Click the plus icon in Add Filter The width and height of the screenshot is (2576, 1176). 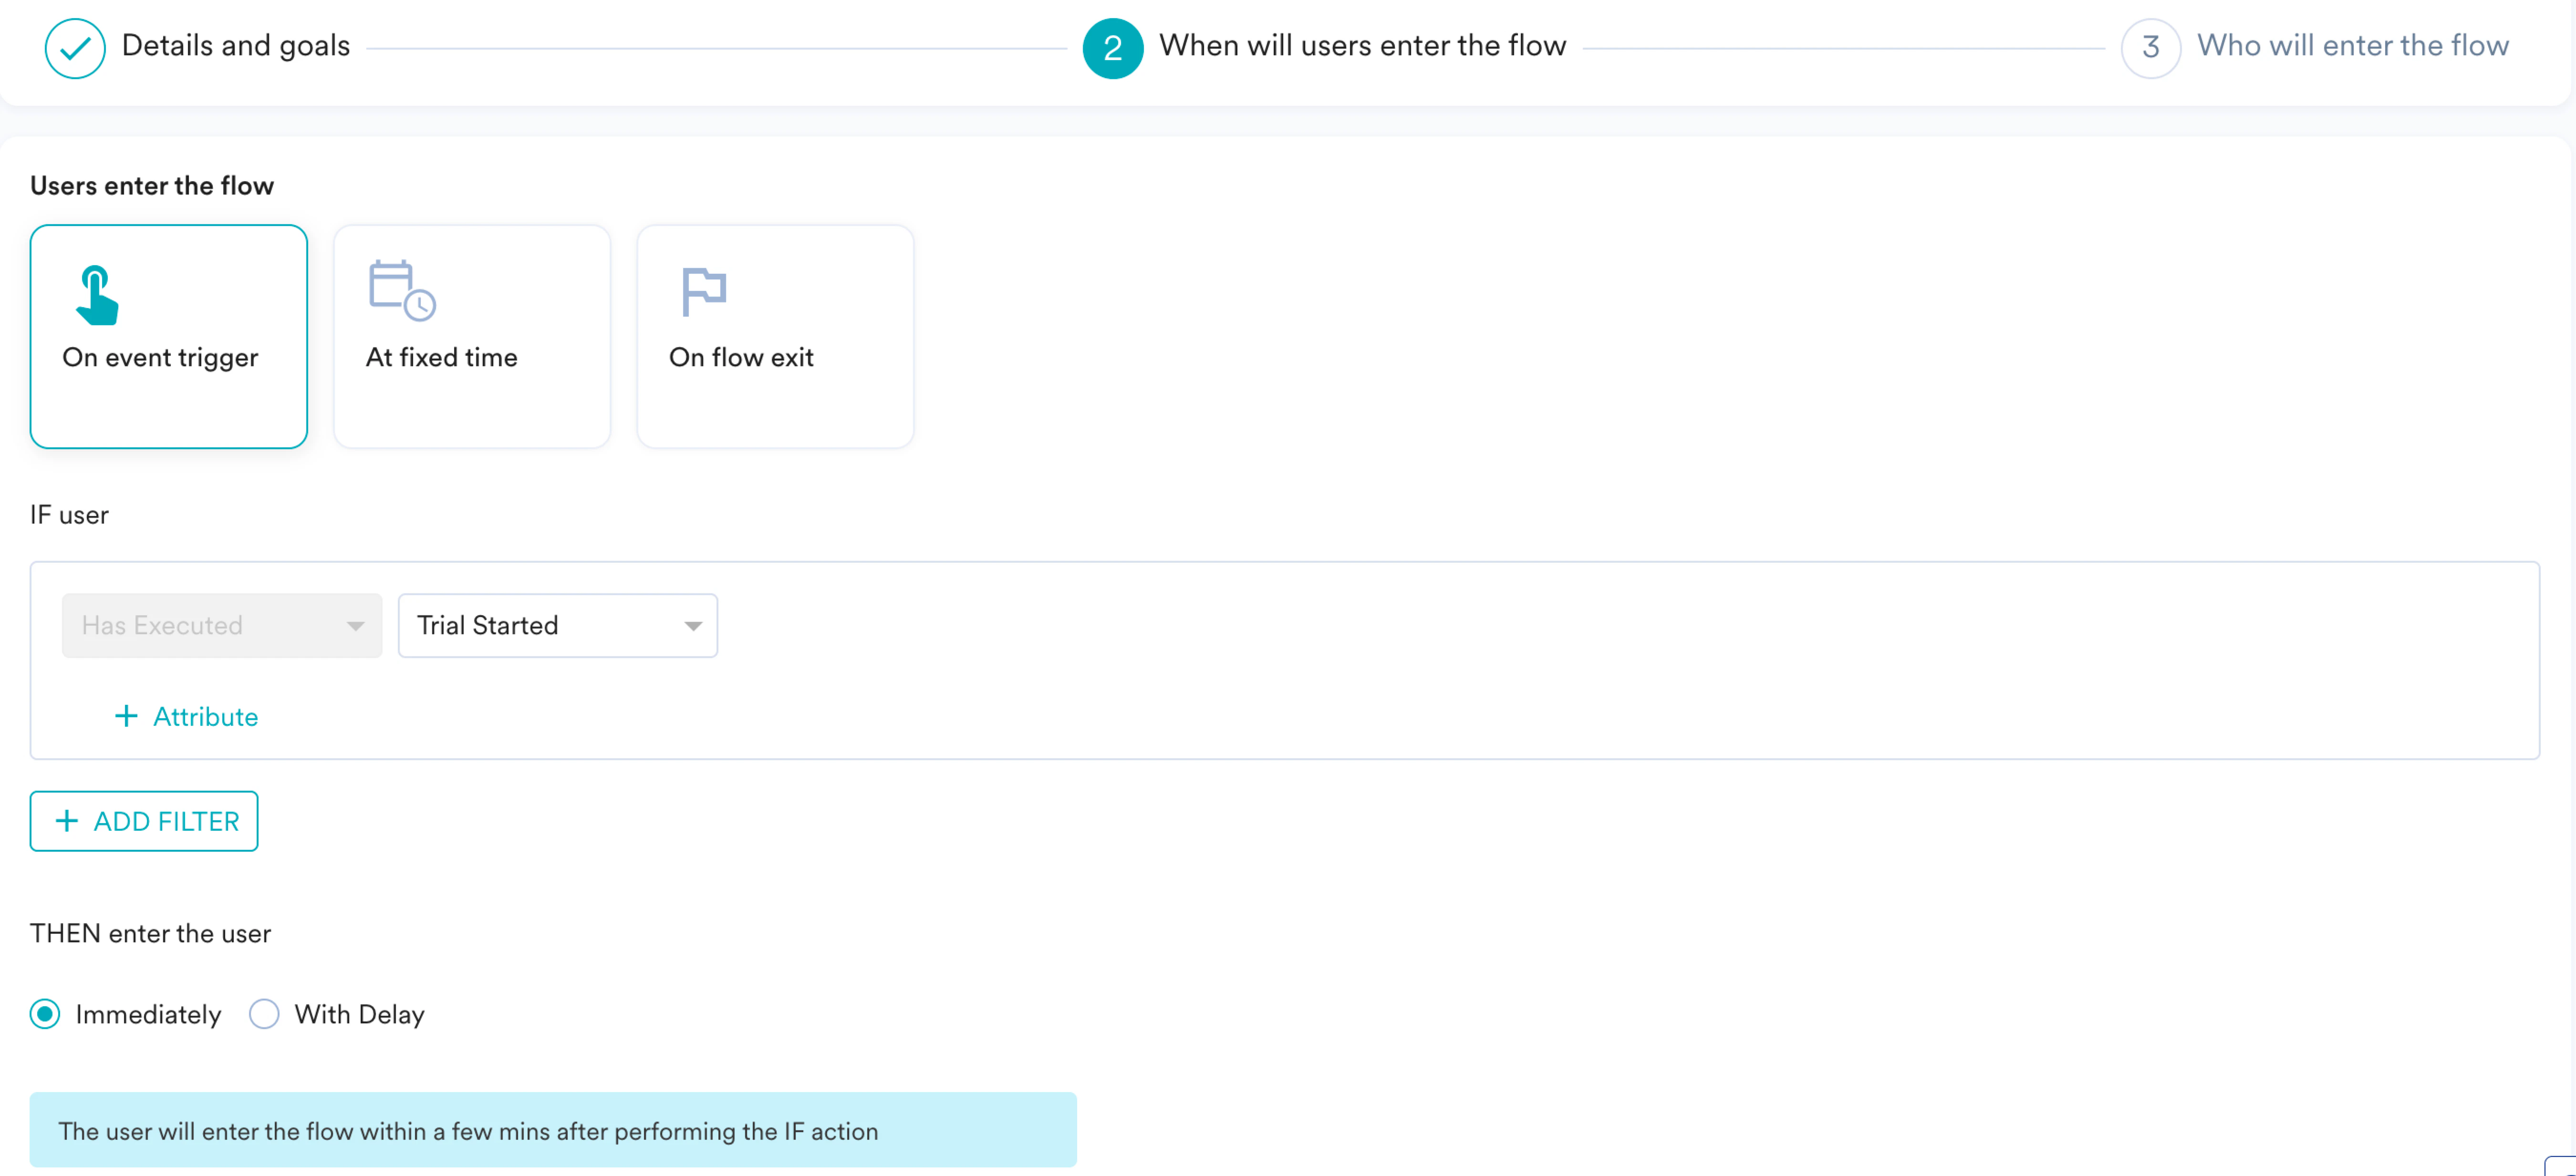66,821
